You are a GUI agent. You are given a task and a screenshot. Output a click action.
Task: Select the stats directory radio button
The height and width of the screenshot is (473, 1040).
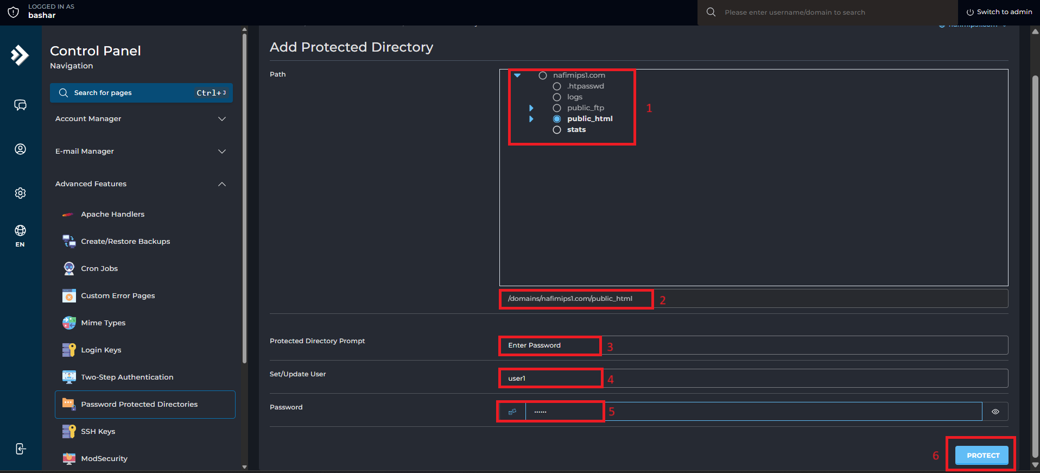[556, 130]
